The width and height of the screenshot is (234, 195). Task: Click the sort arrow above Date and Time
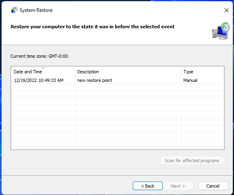[x=43, y=68]
